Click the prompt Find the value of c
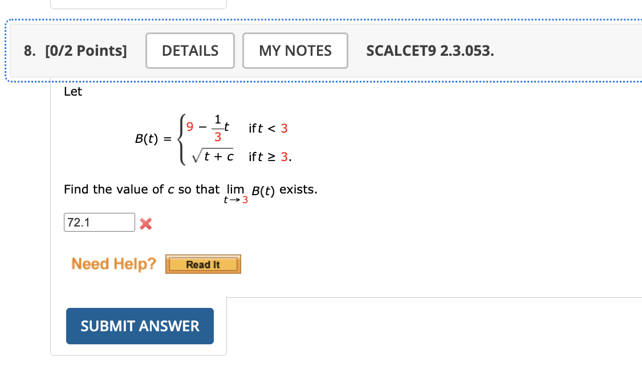This screenshot has width=642, height=387. (139, 189)
